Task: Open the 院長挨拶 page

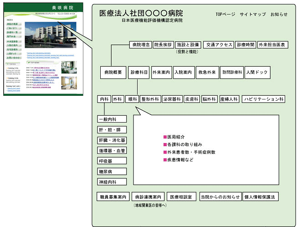Action: click(x=163, y=45)
